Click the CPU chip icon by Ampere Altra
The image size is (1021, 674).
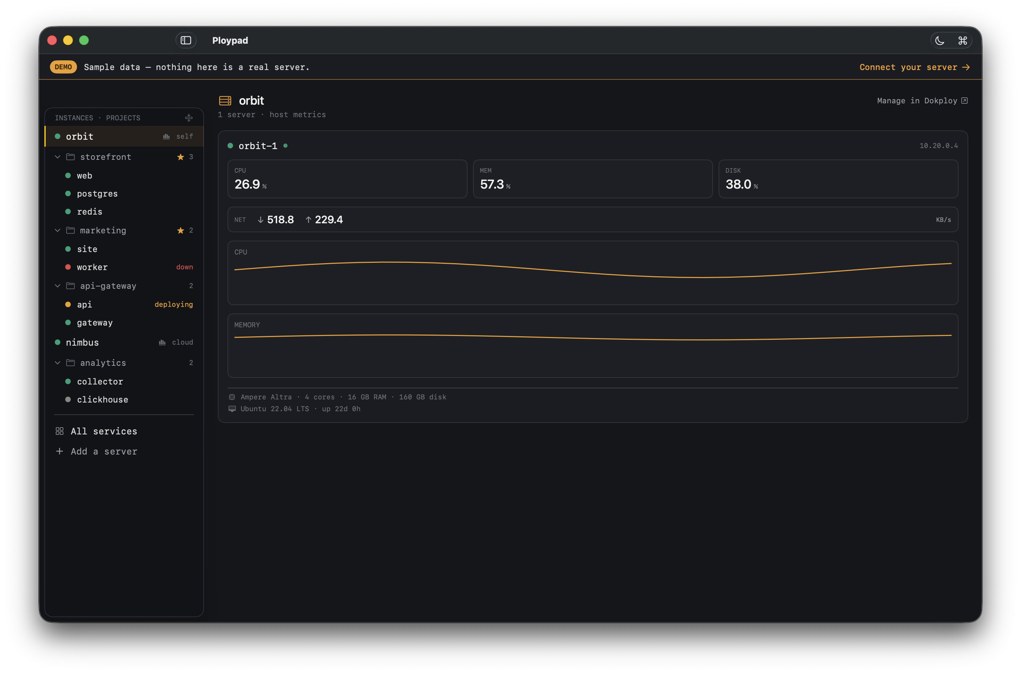tap(232, 397)
